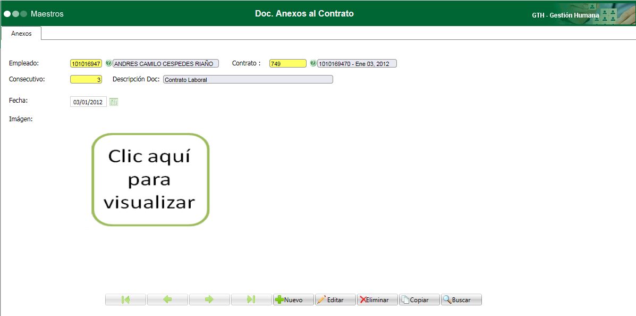This screenshot has width=636, height=316.
Task: Select the Descripción Doc field with Contrato Laboral
Action: click(x=247, y=79)
